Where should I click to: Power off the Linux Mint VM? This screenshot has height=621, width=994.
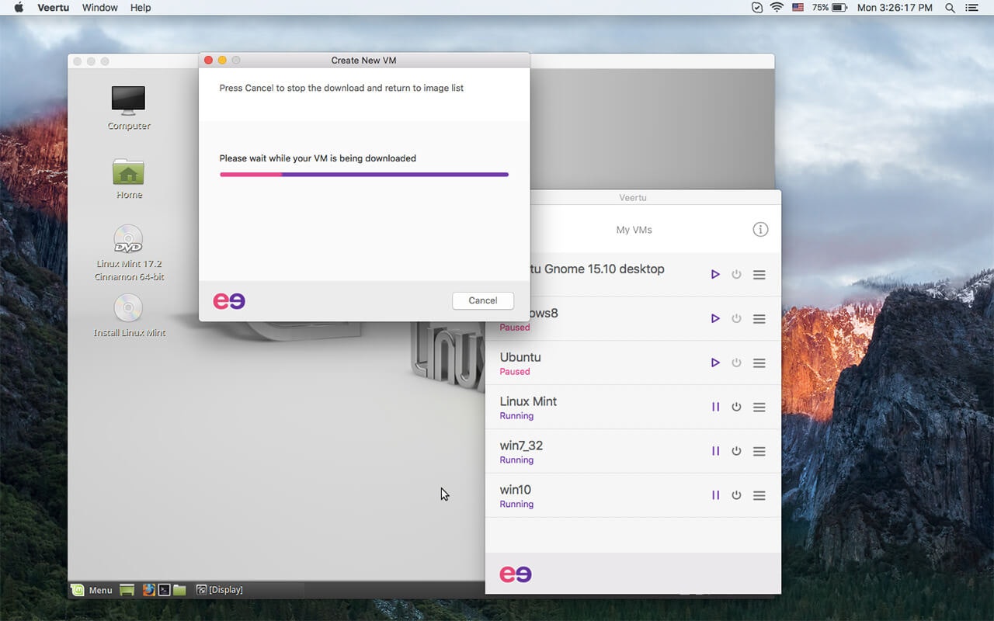tap(736, 407)
